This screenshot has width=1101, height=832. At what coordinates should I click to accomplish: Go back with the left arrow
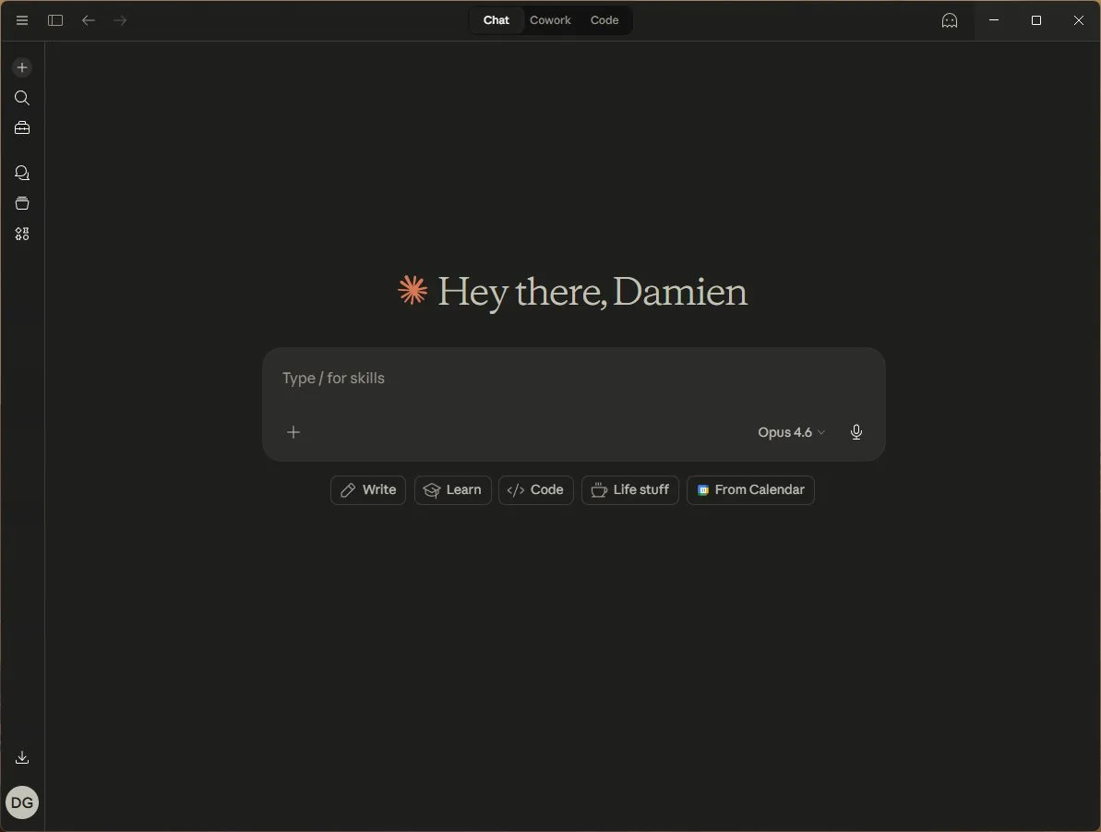(88, 20)
